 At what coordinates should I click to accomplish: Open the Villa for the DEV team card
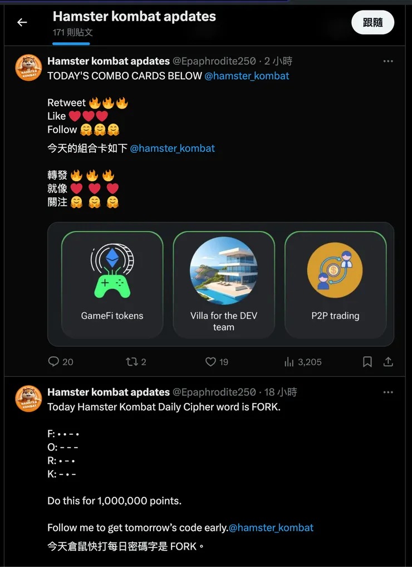(x=224, y=284)
